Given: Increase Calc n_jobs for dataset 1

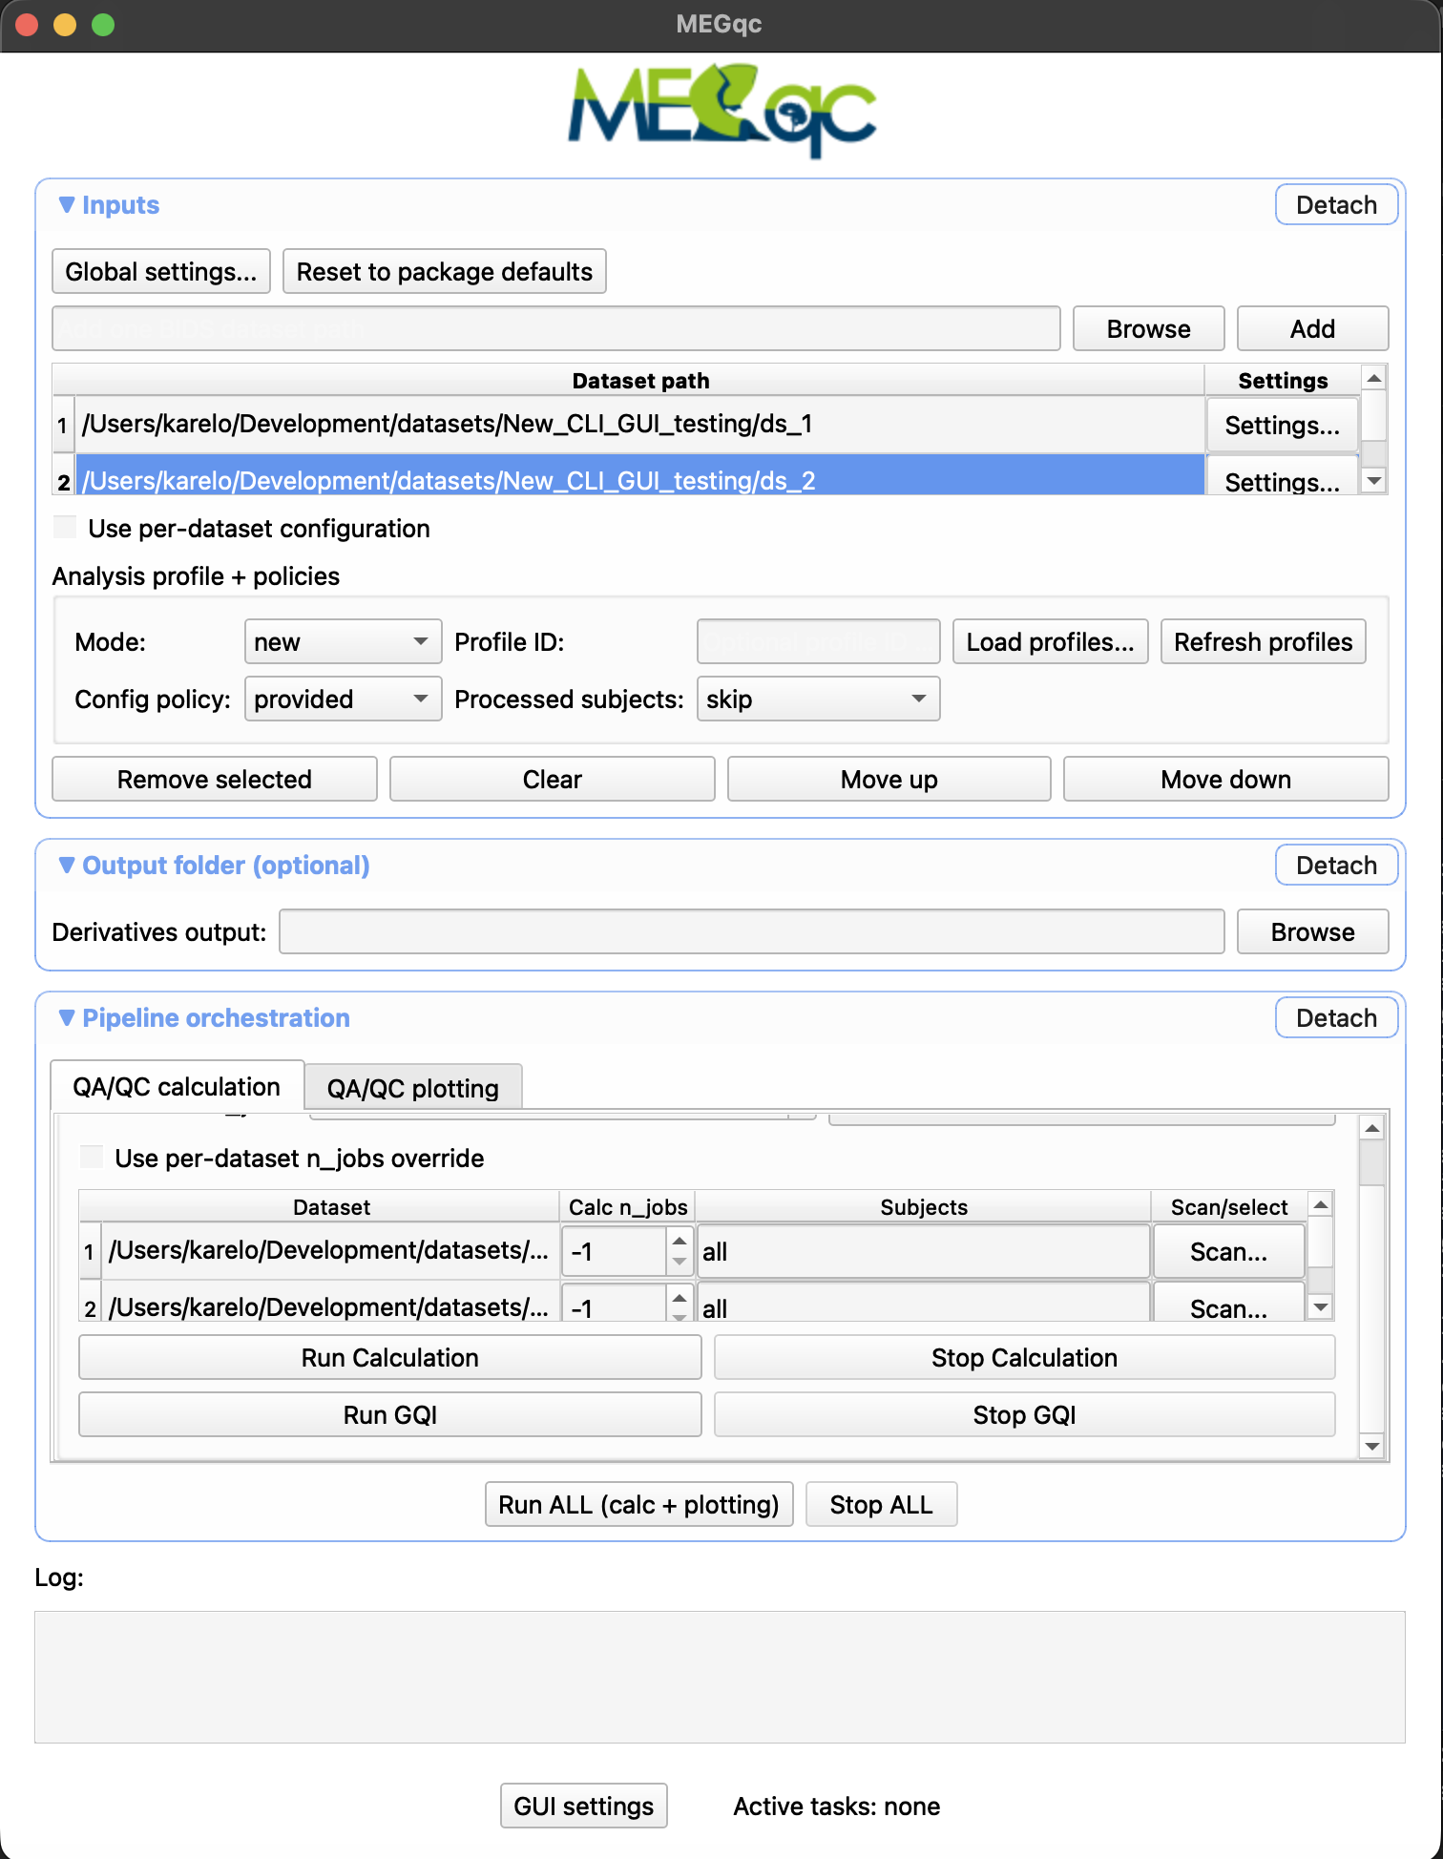Looking at the screenshot, I should tap(679, 1241).
